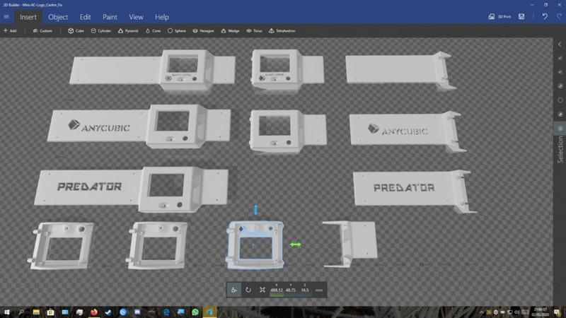
Task: Click the X dimension value 488.12
Action: 277,290
